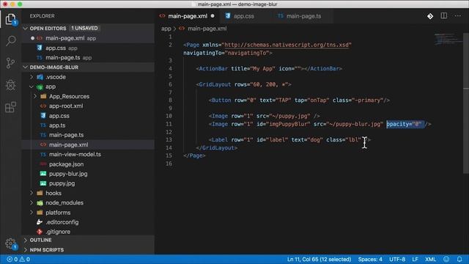This screenshot has width=469, height=264.
Task: Click the .editorconfig file icon
Action: [40, 222]
